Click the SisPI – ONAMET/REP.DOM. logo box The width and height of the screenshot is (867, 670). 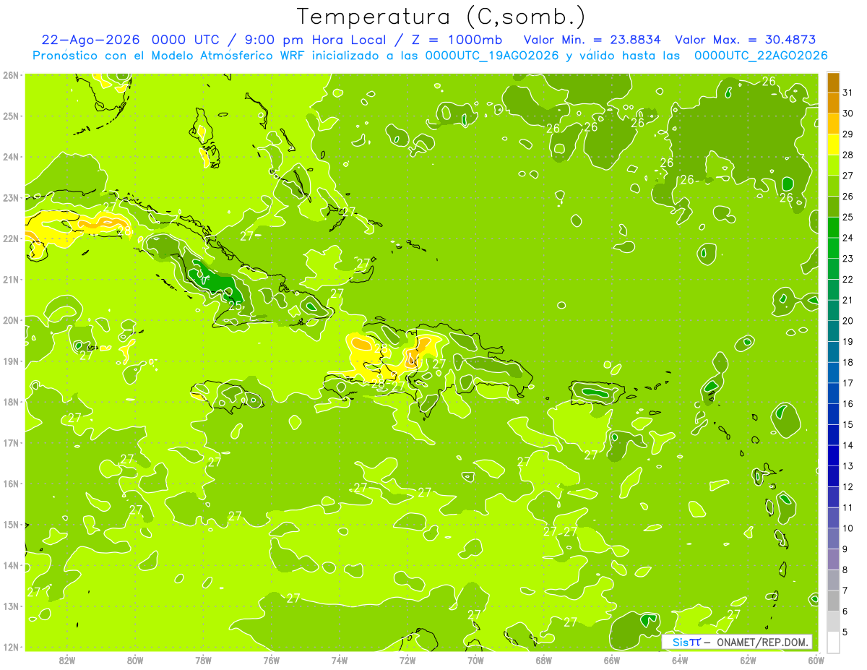736,642
